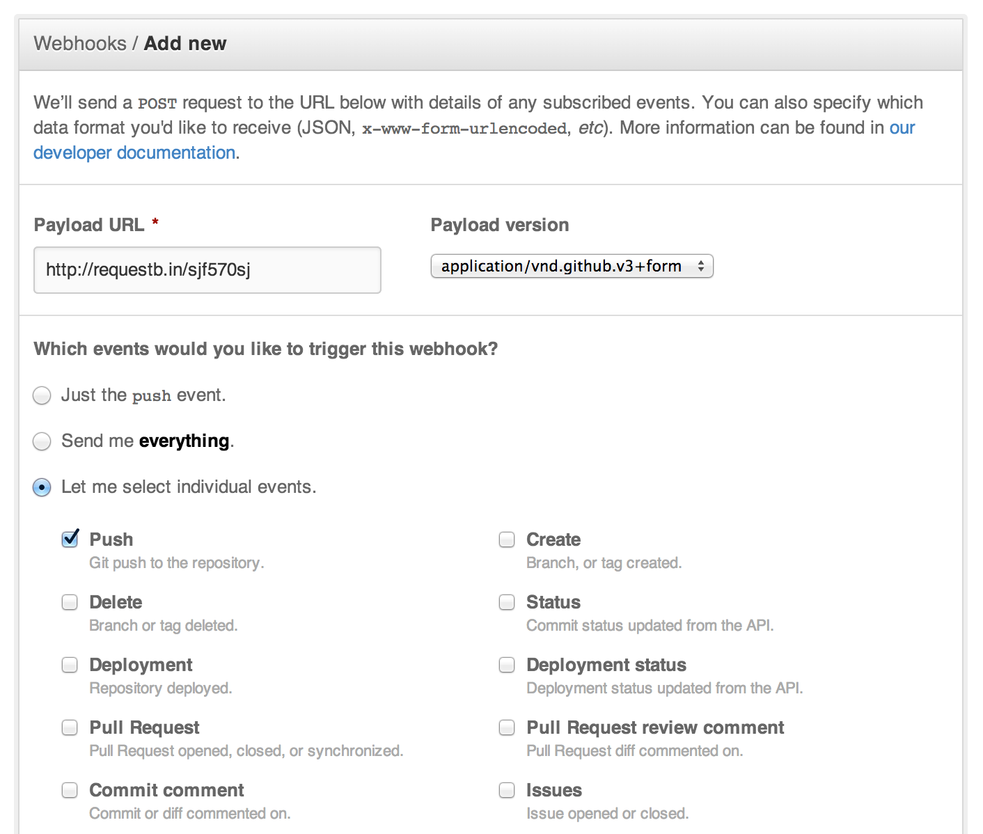Click the "Push" event label
This screenshot has width=983, height=834.
(x=111, y=540)
